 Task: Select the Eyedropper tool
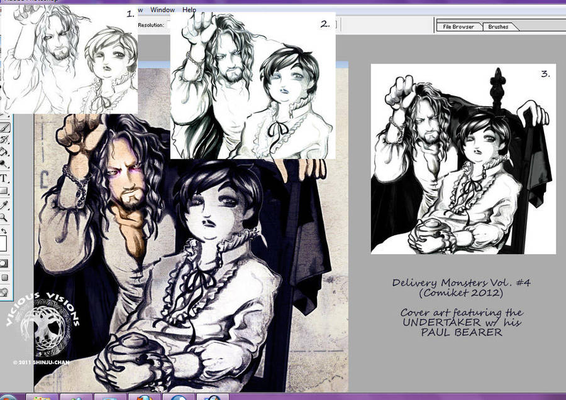tap(4, 204)
